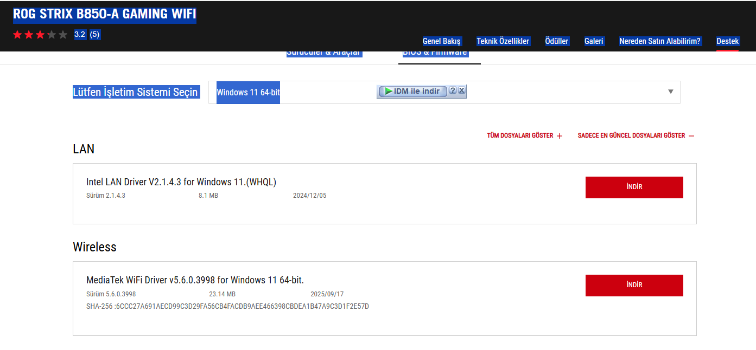
Task: Click the review count (5)
Action: coord(94,35)
